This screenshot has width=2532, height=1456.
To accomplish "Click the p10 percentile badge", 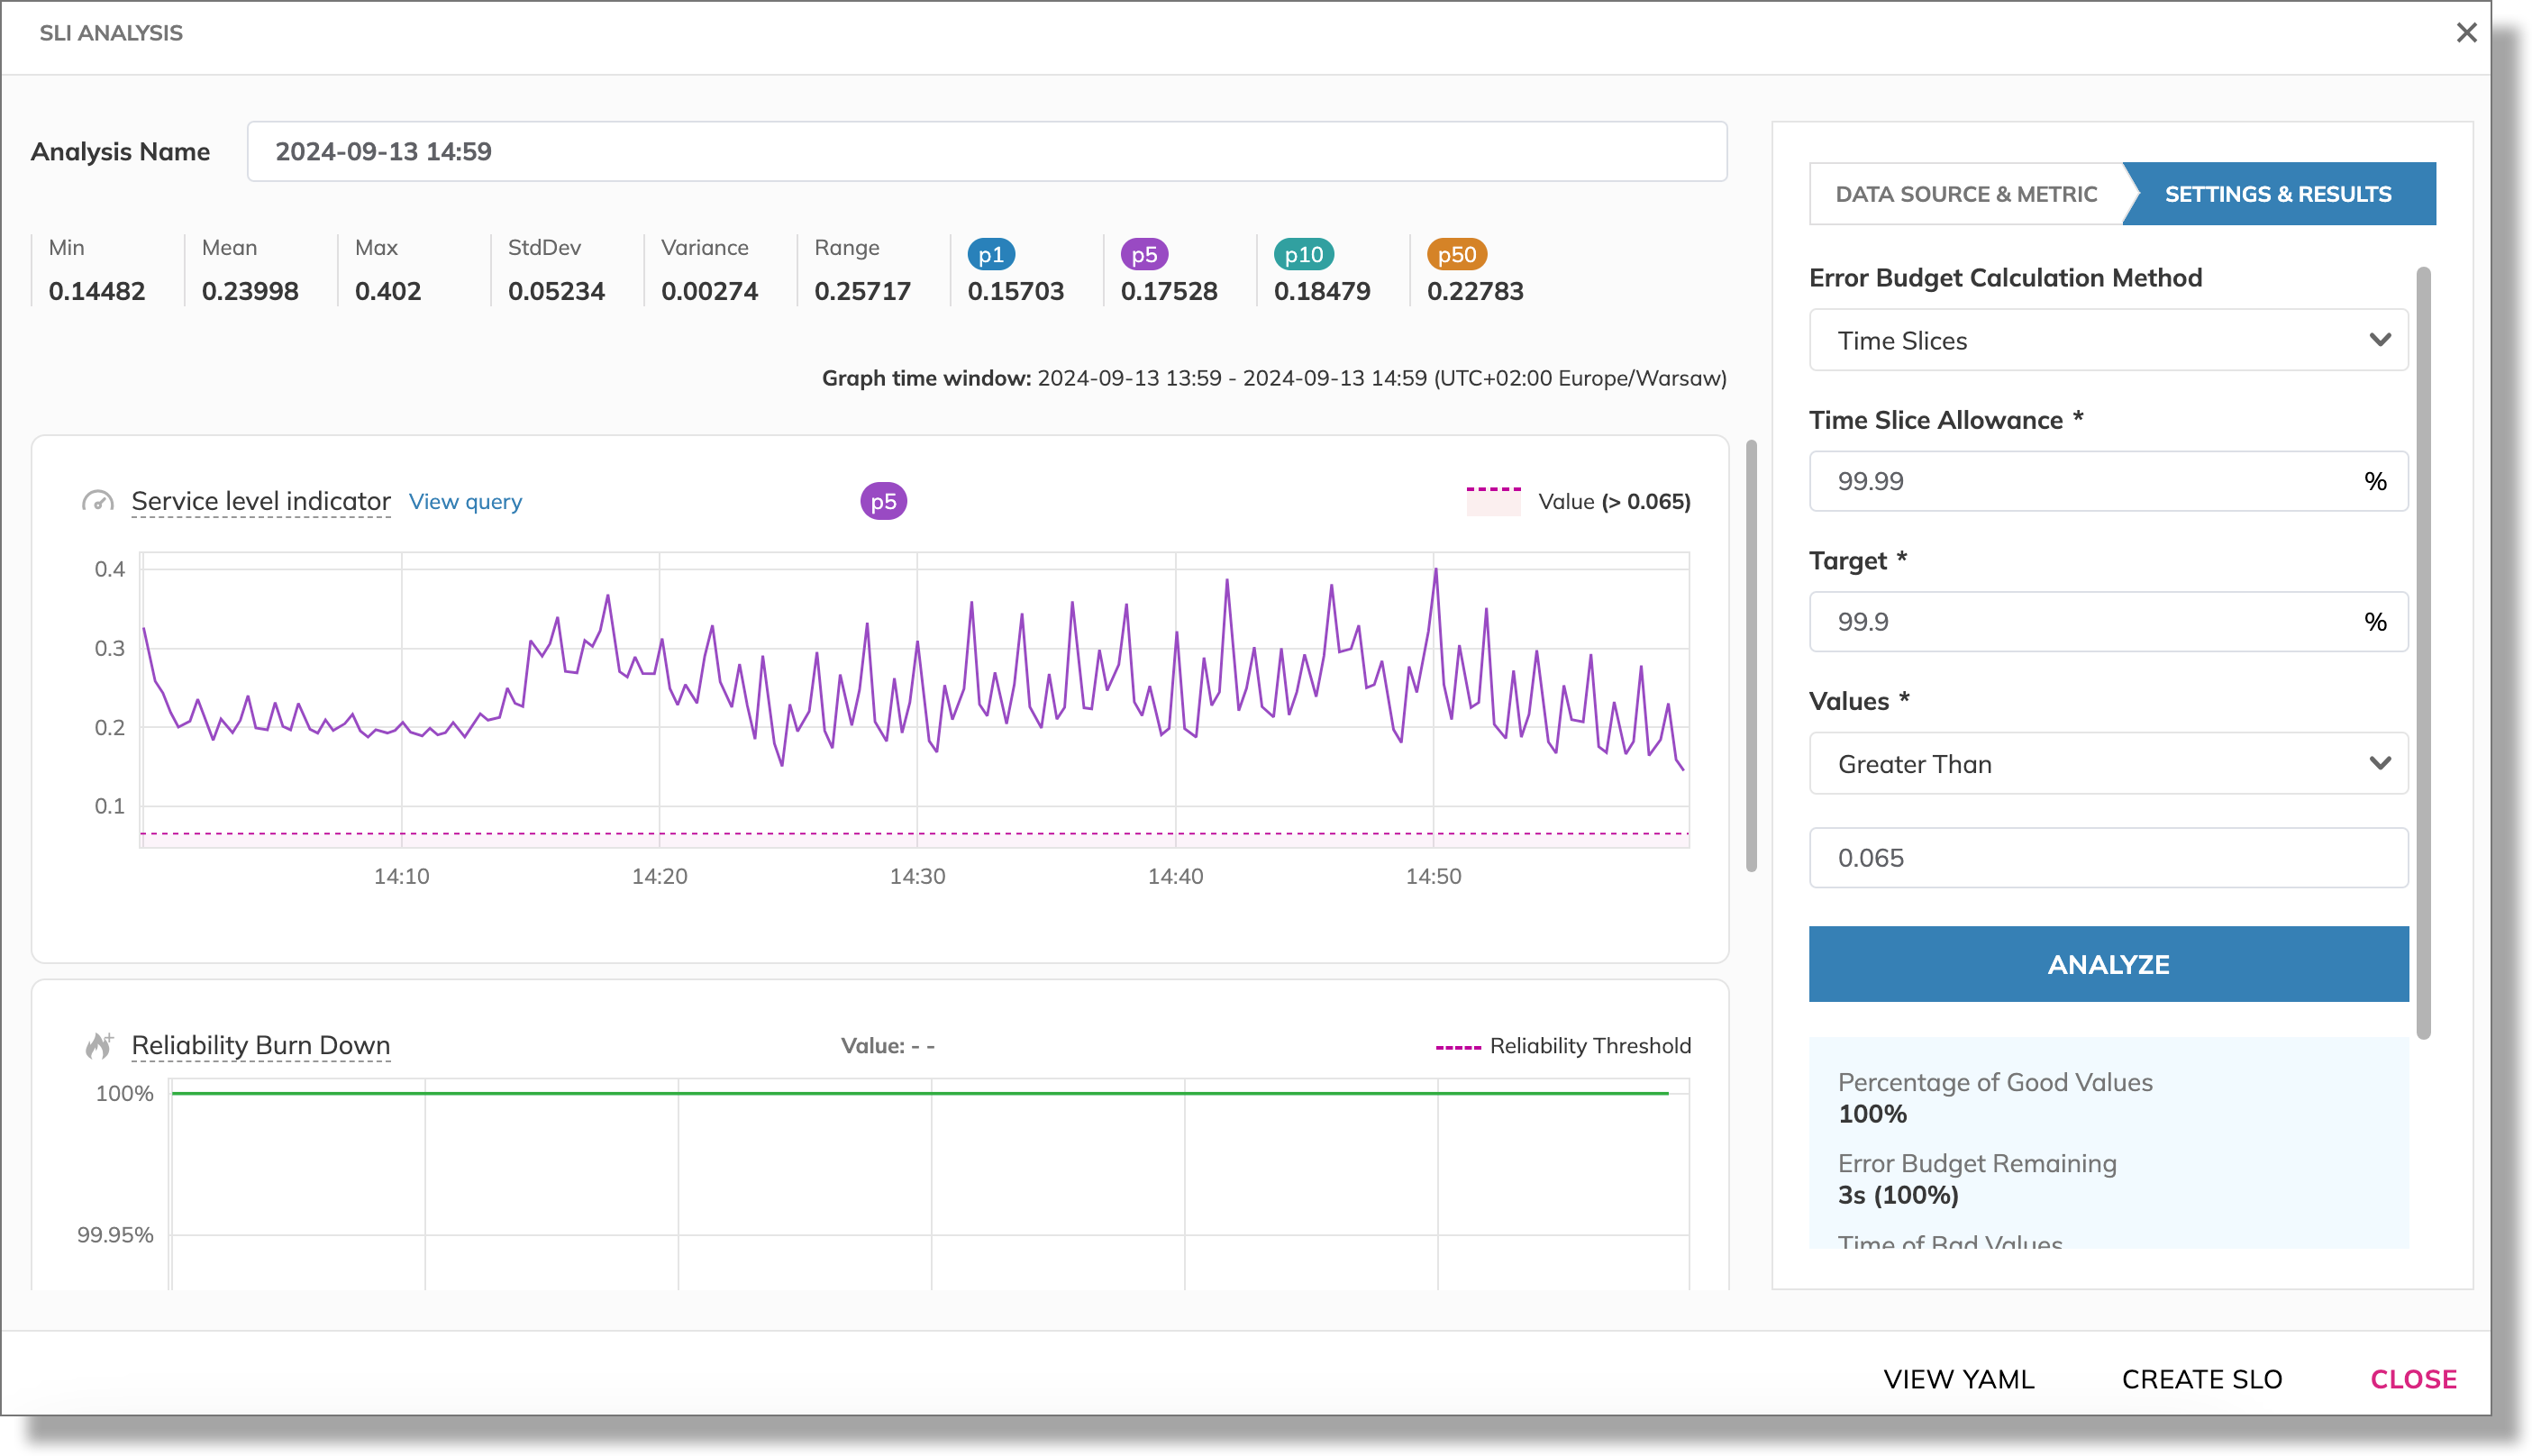I will coord(1303,254).
